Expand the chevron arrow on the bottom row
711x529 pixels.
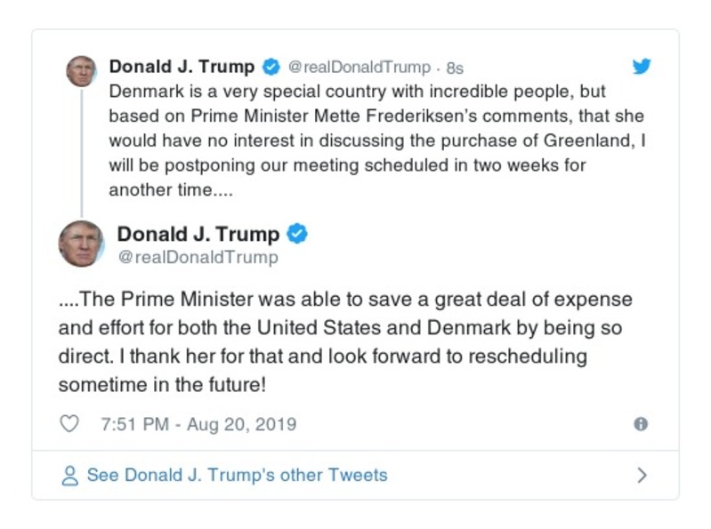tap(641, 475)
